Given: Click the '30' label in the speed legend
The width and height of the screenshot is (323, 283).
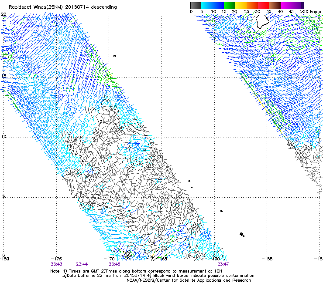Looking at the screenshot, I should click(258, 12).
